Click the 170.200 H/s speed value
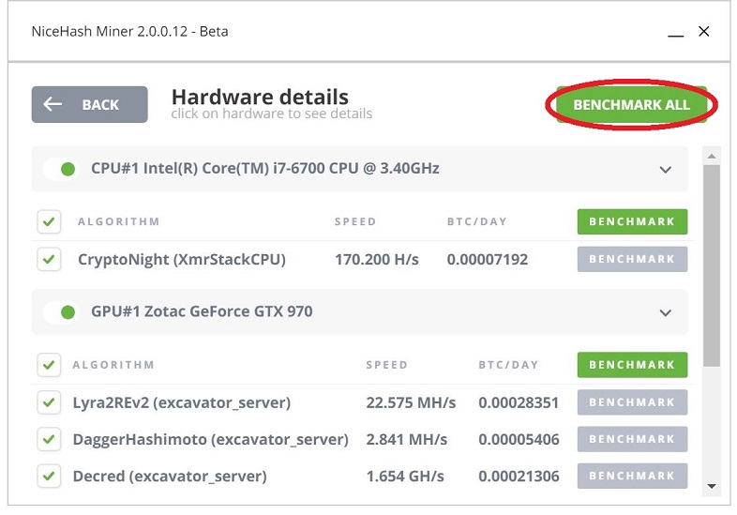 [377, 260]
